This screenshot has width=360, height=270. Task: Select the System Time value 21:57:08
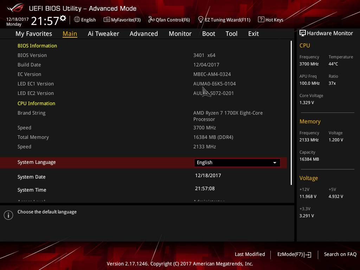click(x=205, y=189)
